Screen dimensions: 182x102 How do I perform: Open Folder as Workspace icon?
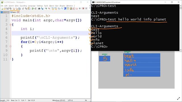tap(77, 8)
